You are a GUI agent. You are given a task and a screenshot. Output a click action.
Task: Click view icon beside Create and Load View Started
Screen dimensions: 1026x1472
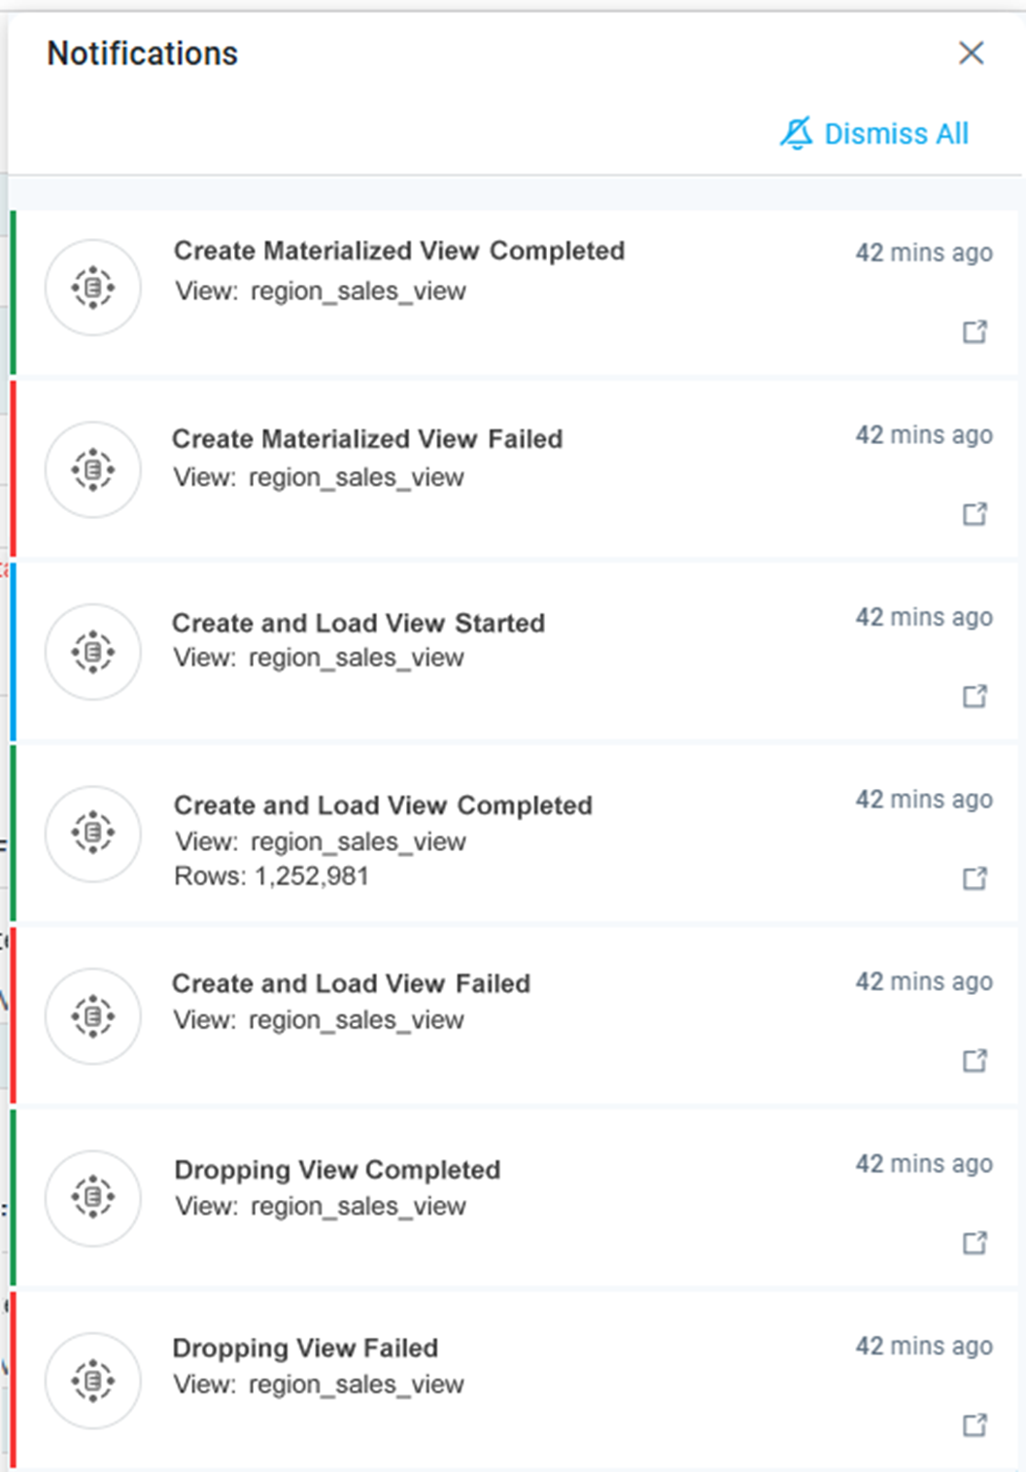click(93, 652)
